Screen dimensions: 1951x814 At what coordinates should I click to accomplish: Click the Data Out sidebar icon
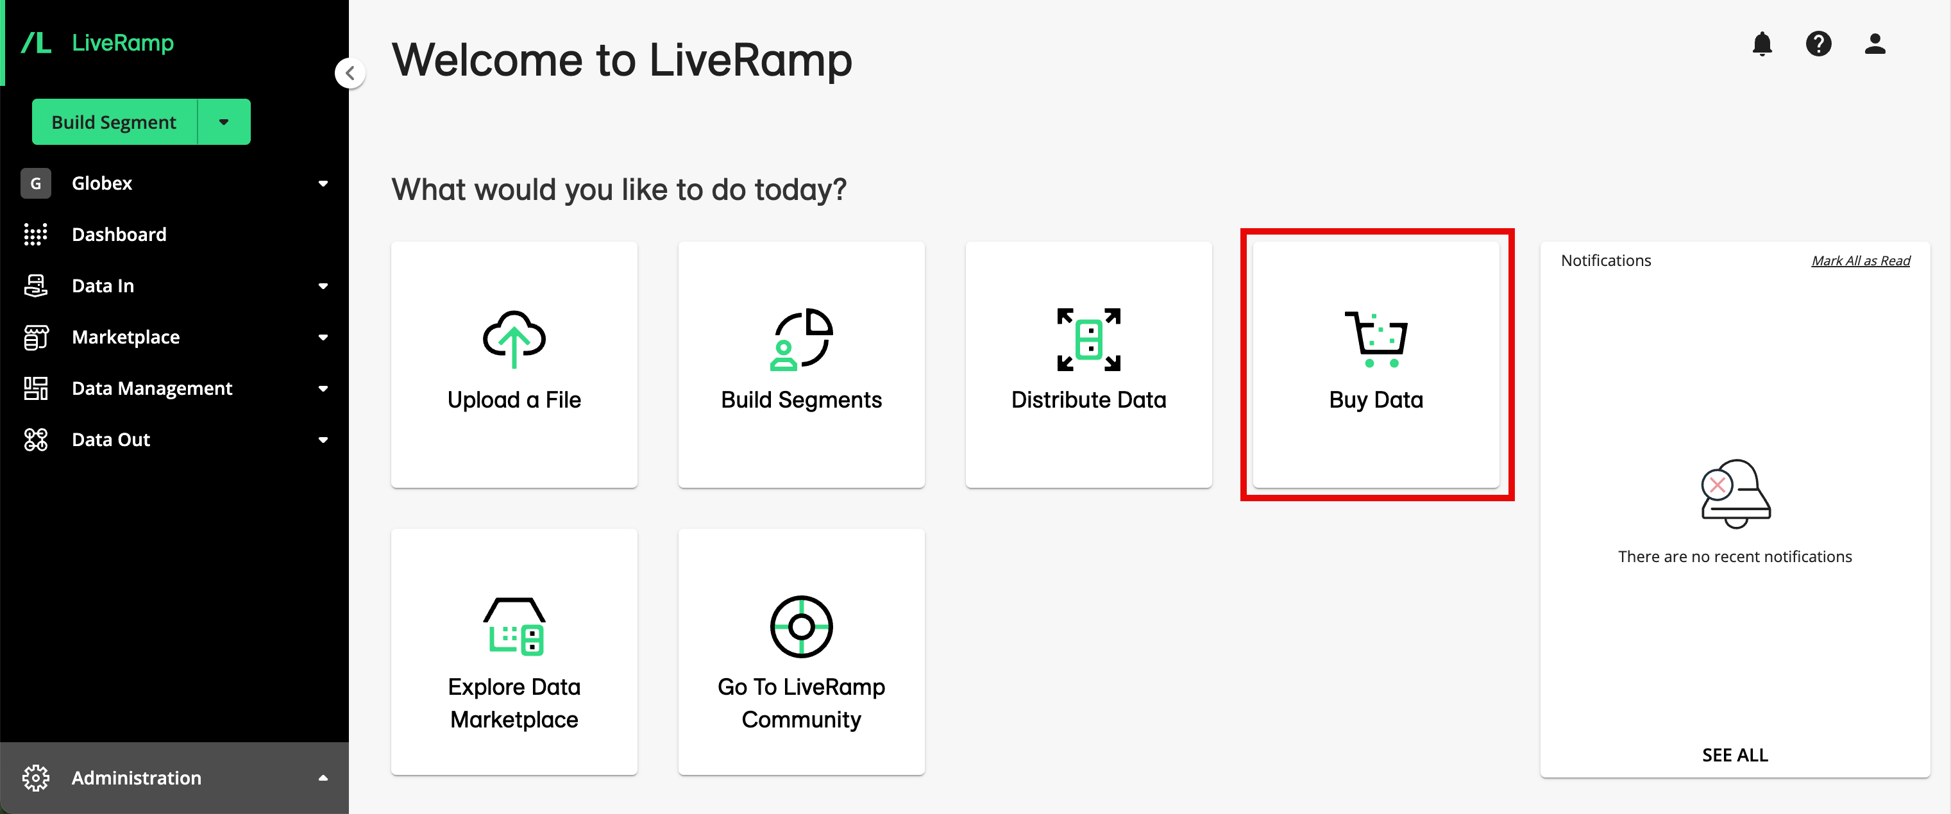(x=36, y=440)
